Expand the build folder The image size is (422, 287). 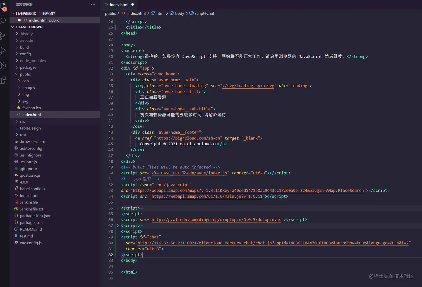24,47
